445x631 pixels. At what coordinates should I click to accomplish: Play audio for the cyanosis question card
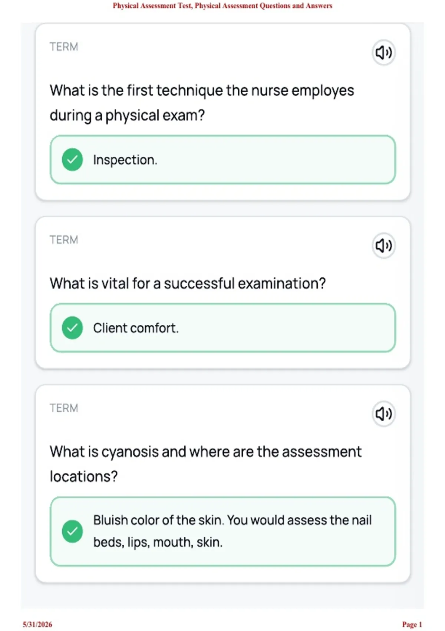384,413
